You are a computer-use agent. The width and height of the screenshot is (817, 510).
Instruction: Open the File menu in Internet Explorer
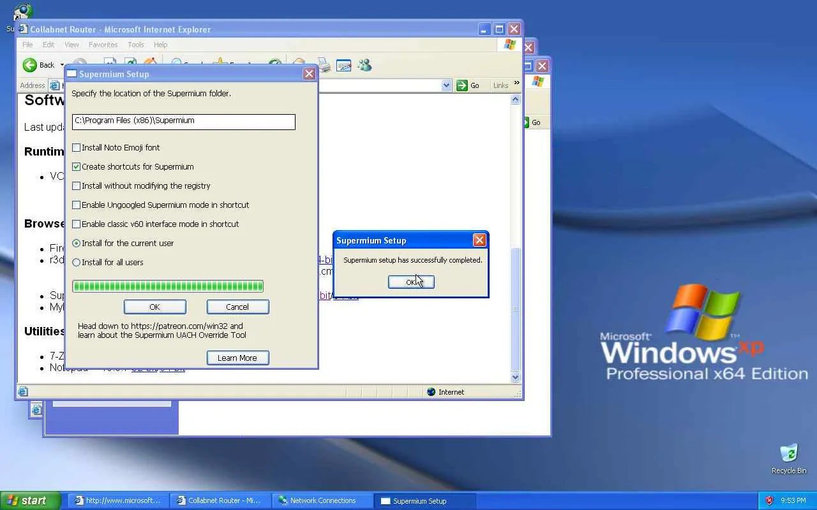point(27,45)
